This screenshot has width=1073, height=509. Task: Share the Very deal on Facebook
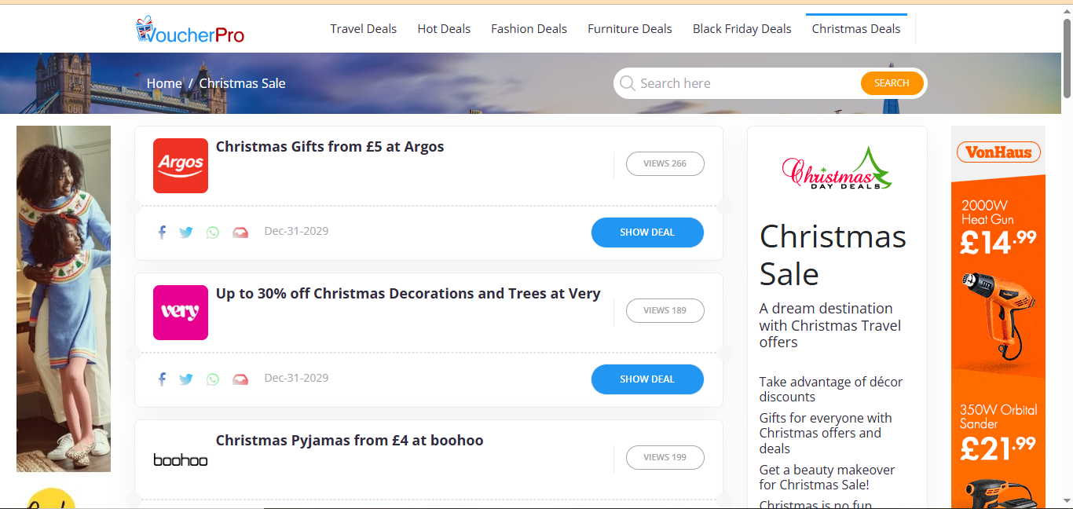click(162, 379)
